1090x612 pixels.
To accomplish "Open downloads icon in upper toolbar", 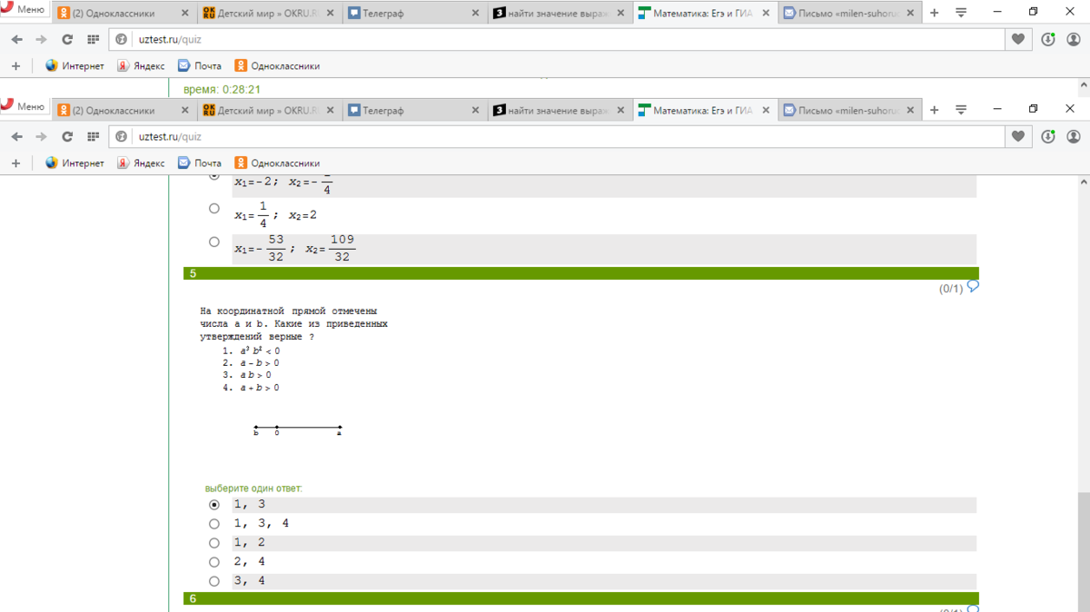I will point(1048,40).
